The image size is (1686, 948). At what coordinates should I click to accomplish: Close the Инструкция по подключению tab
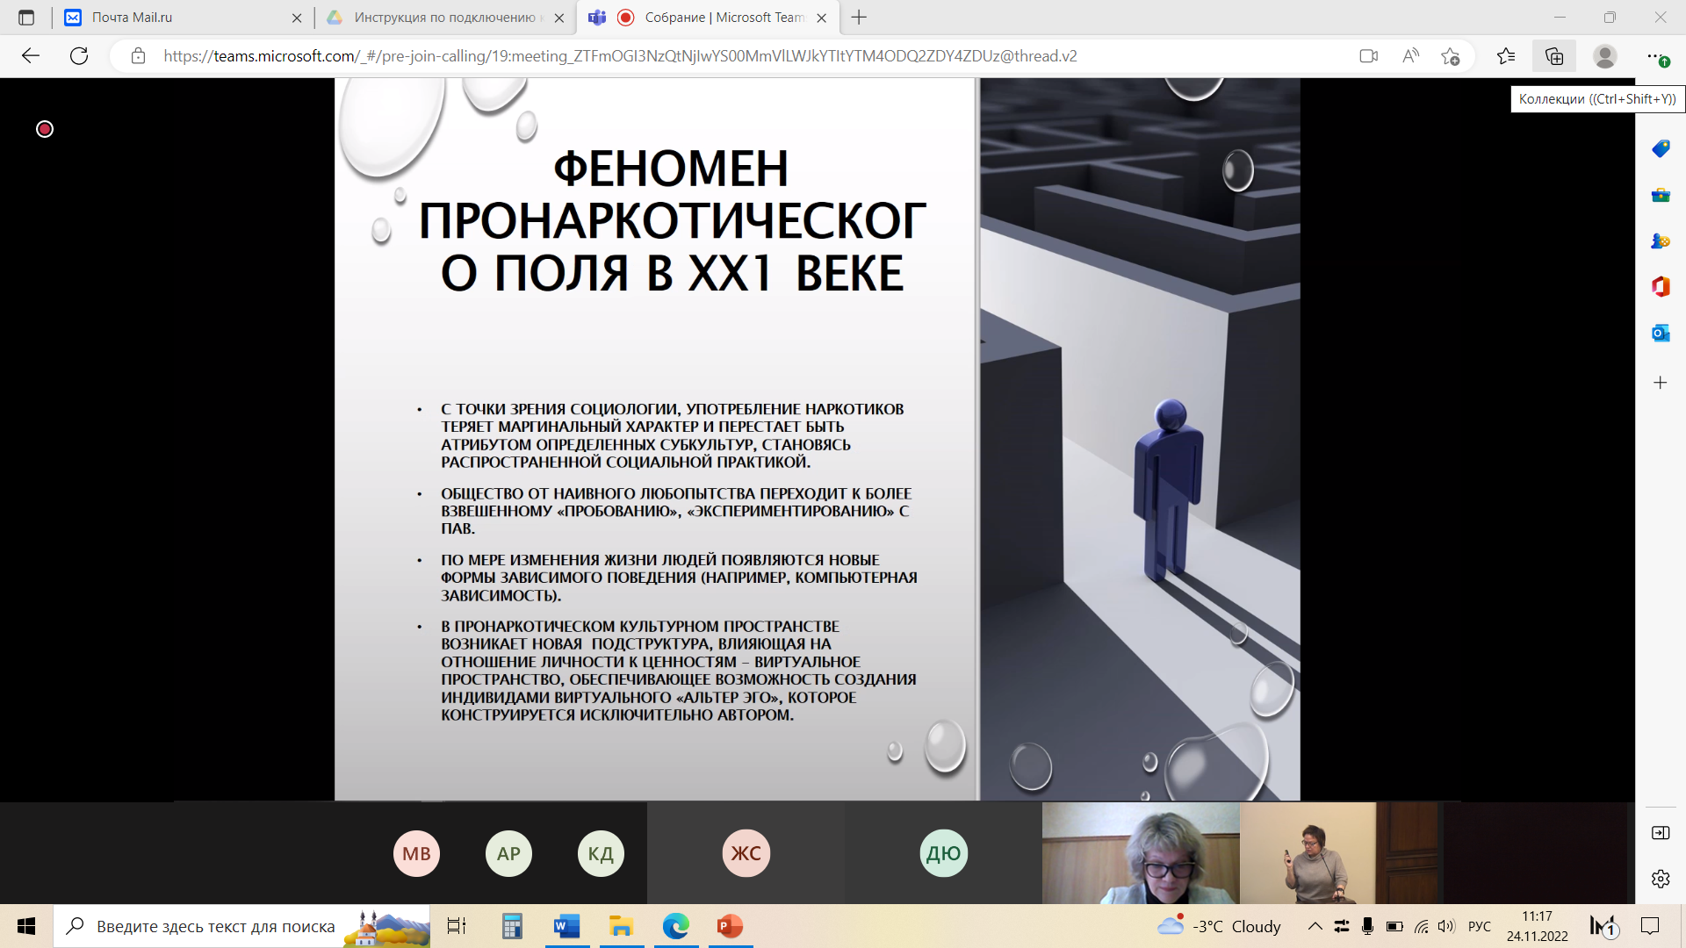click(x=559, y=18)
